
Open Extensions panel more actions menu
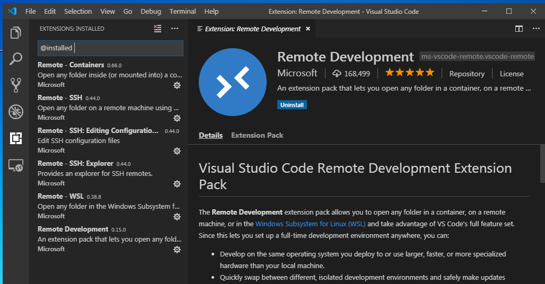[174, 29]
